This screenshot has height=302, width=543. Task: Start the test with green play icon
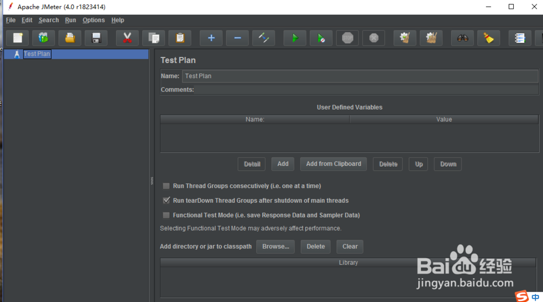[295, 38]
